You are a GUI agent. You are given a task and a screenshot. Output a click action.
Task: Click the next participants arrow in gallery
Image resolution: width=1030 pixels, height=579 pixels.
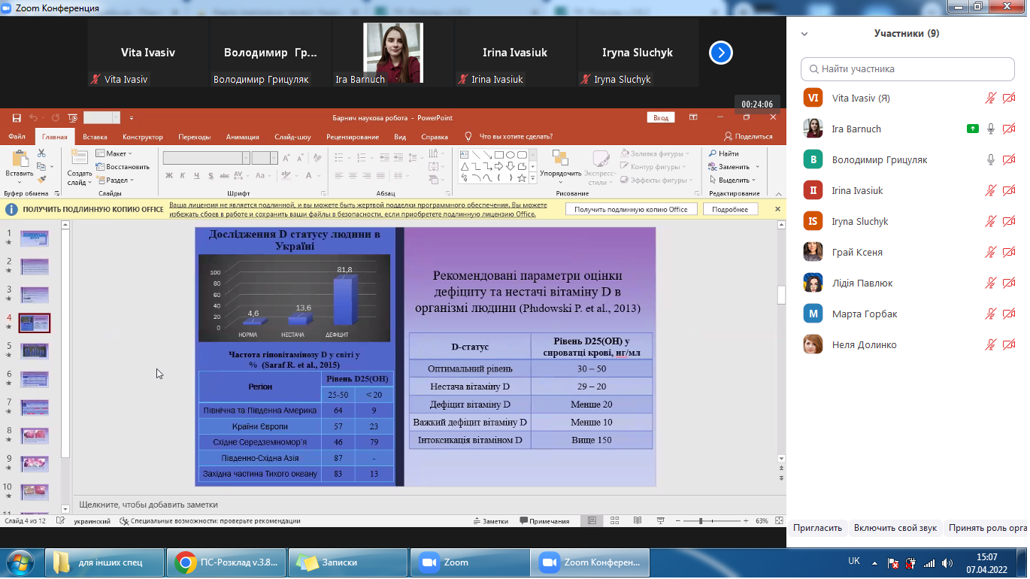point(720,53)
